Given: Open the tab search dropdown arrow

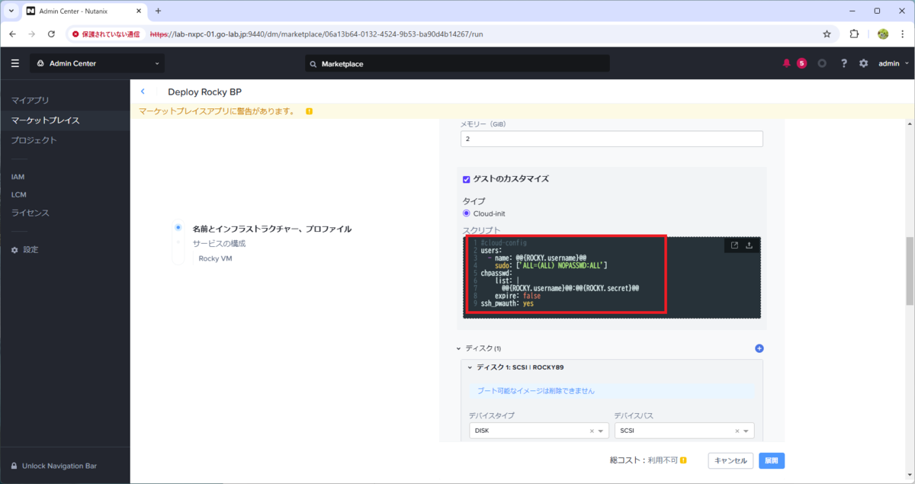Looking at the screenshot, I should tap(10, 11).
